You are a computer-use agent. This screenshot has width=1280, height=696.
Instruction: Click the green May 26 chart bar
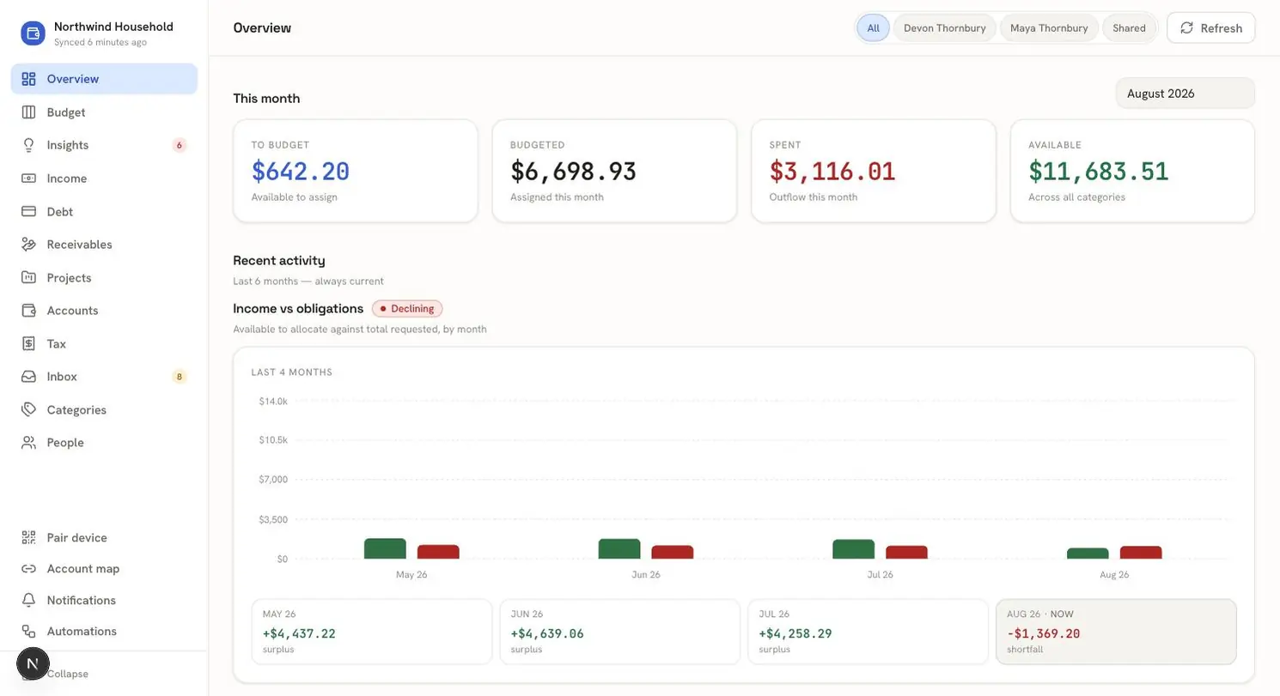click(x=385, y=549)
